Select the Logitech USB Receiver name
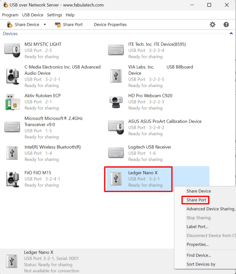The height and width of the screenshot is (274, 236). pos(150,147)
